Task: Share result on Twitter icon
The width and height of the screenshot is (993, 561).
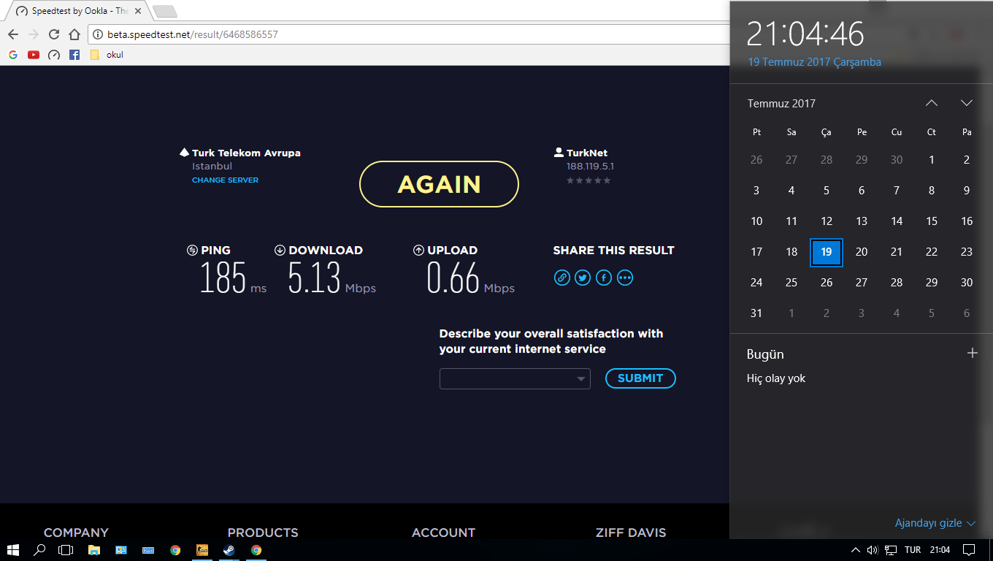Action: 582,278
